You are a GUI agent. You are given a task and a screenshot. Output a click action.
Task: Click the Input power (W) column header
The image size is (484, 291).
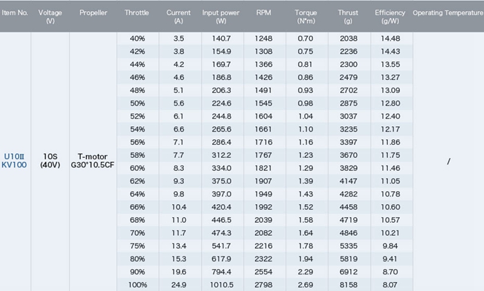pos(221,17)
